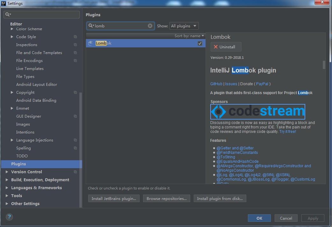The width and height of the screenshot is (332, 227).
Task: Click the Try it free link
Action: 287,132
